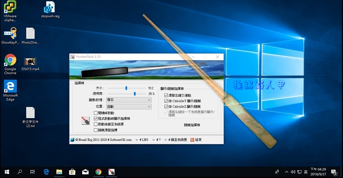
Task: Select ShowKeyPlus desktop icon
Action: [x=10, y=36]
